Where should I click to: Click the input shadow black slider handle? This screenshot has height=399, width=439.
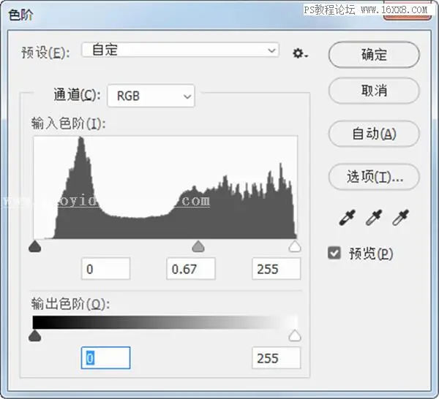[35, 246]
